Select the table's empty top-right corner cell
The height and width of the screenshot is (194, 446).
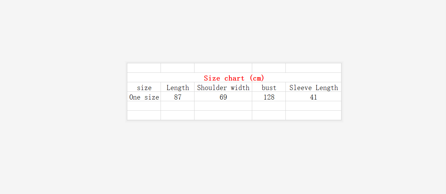[x=313, y=68]
